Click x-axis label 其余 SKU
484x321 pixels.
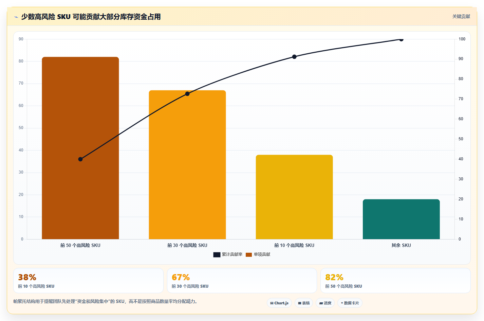click(x=401, y=245)
